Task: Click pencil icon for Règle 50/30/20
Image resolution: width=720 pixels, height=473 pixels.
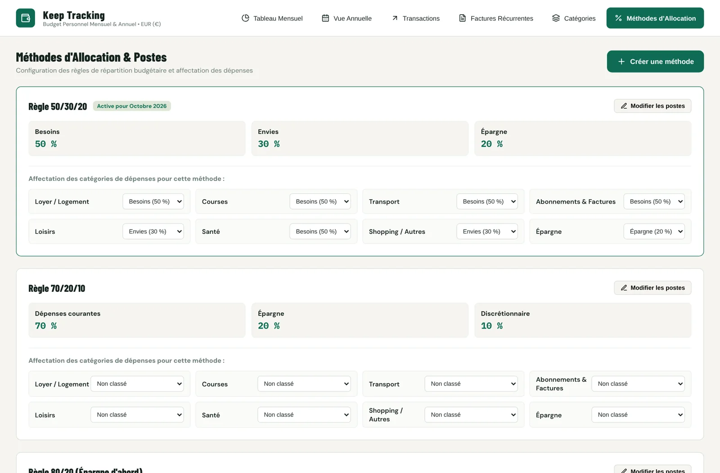Action: (x=624, y=106)
